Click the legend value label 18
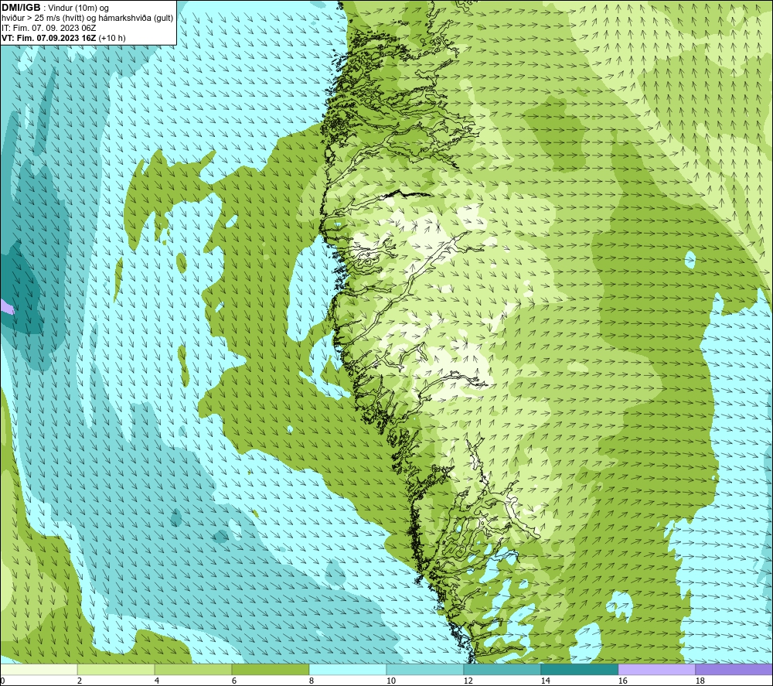 pos(700,681)
